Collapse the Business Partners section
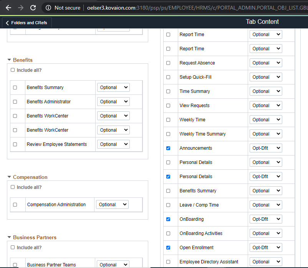308x268 pixels. point(9,237)
